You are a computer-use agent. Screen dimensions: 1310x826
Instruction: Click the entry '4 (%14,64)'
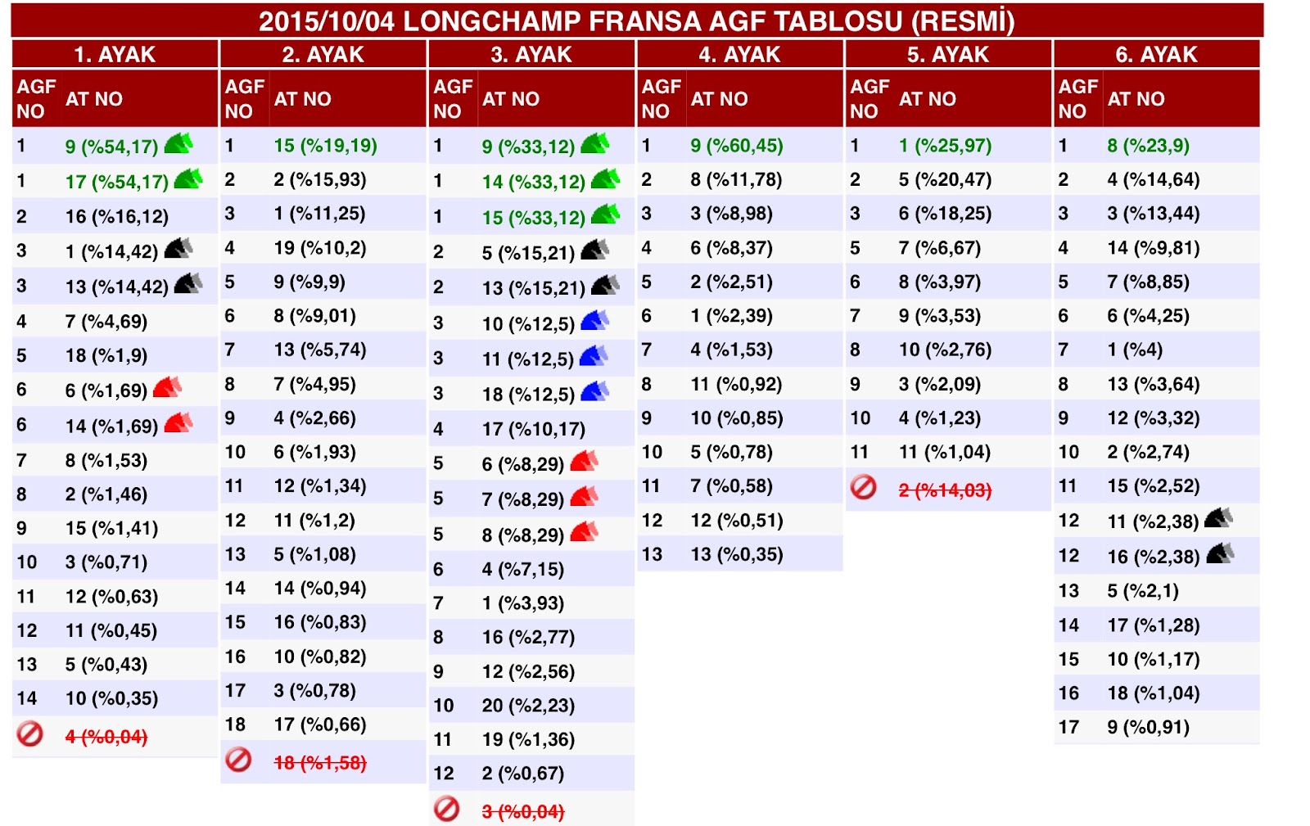[x=1154, y=179]
